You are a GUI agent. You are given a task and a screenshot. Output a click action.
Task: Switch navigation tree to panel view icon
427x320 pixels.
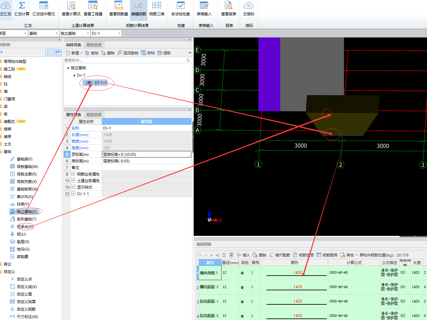click(x=58, y=53)
